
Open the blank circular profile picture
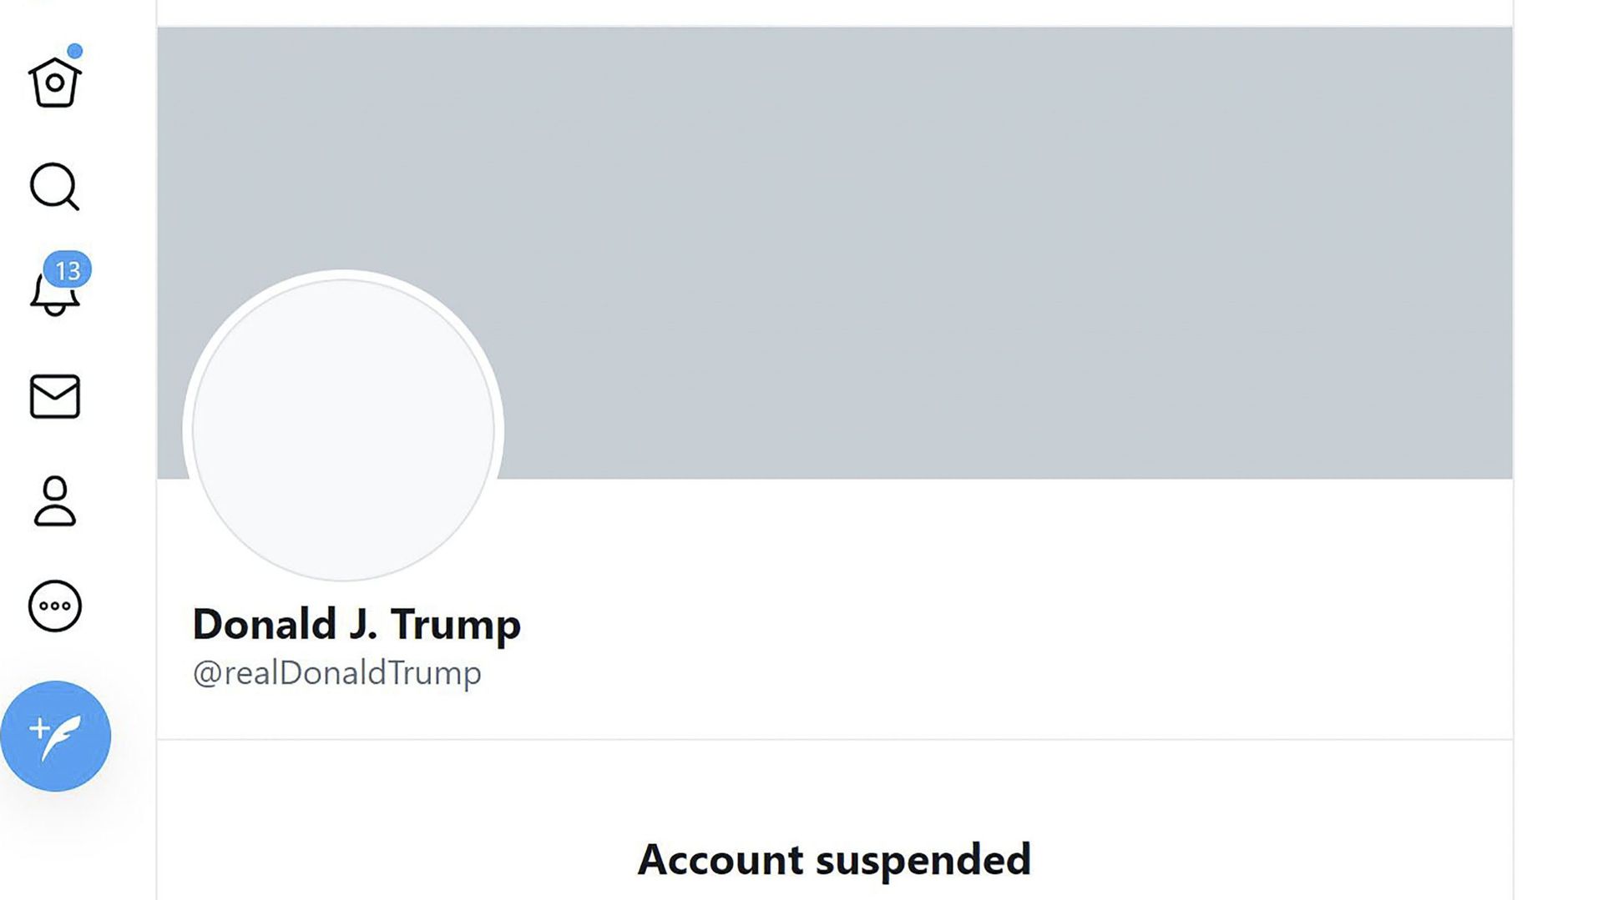point(343,430)
